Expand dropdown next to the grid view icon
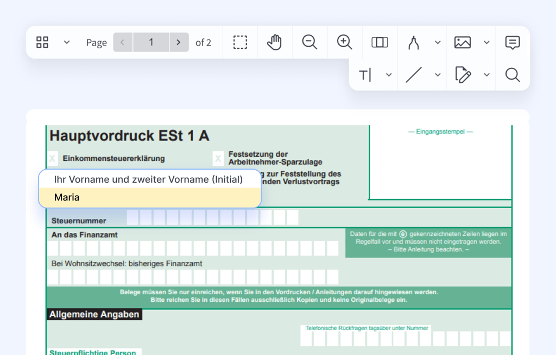The image size is (556, 355). click(x=67, y=42)
